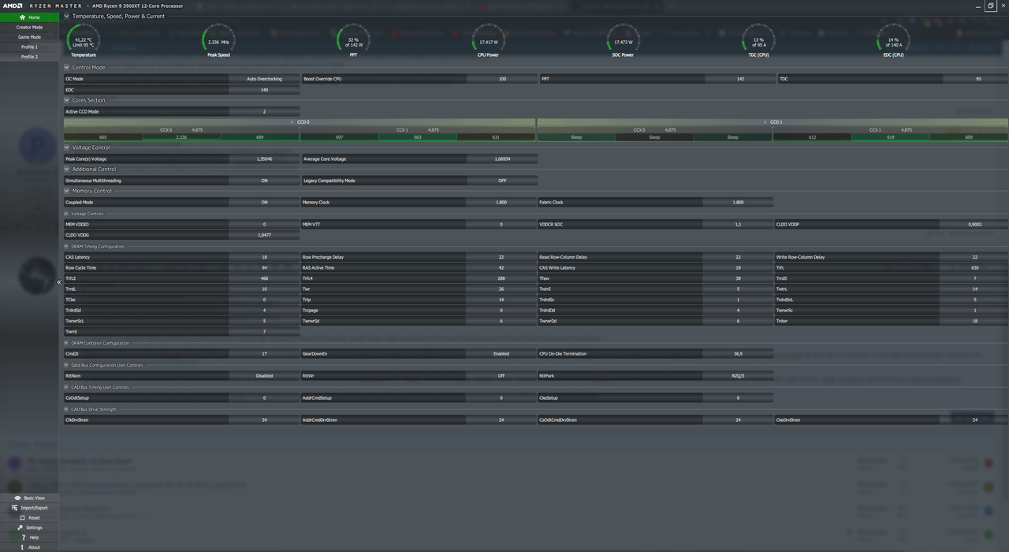Collapse CAD Bus Timing User Controls
The height and width of the screenshot is (552, 1009).
[66, 387]
